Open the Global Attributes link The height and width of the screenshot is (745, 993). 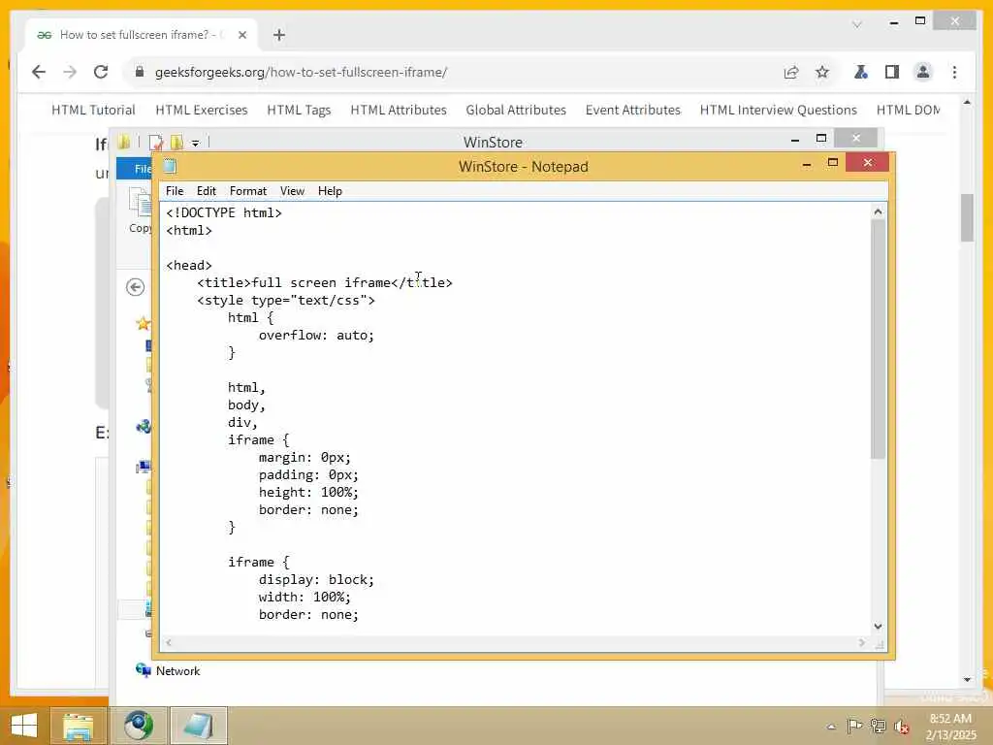click(x=516, y=110)
